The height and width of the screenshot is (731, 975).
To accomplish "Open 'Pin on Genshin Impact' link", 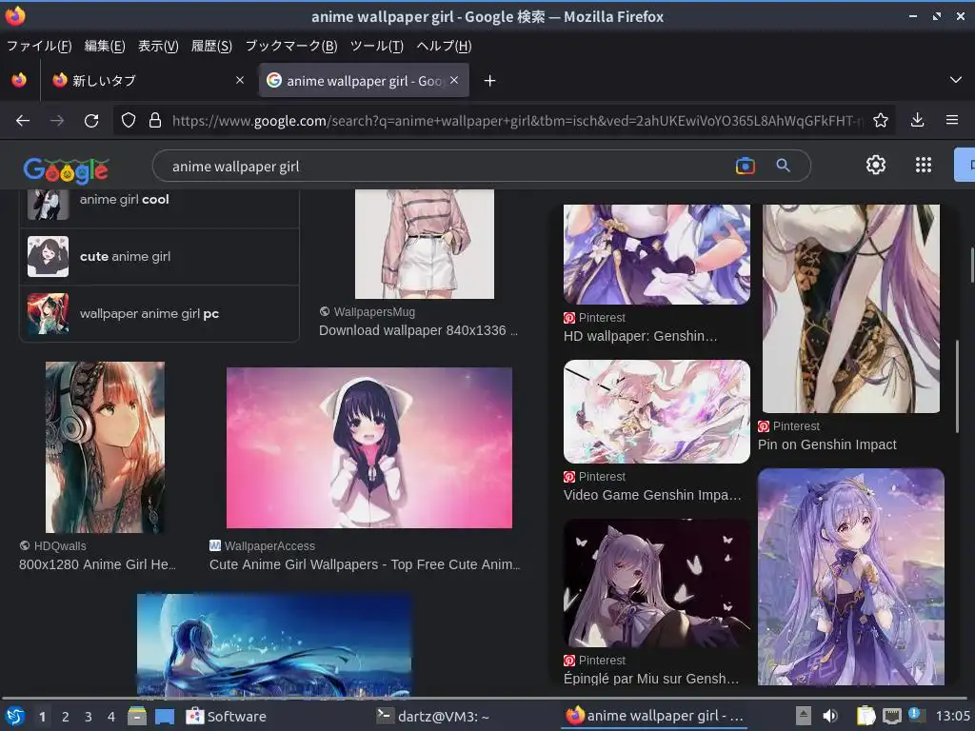I will pos(827,445).
